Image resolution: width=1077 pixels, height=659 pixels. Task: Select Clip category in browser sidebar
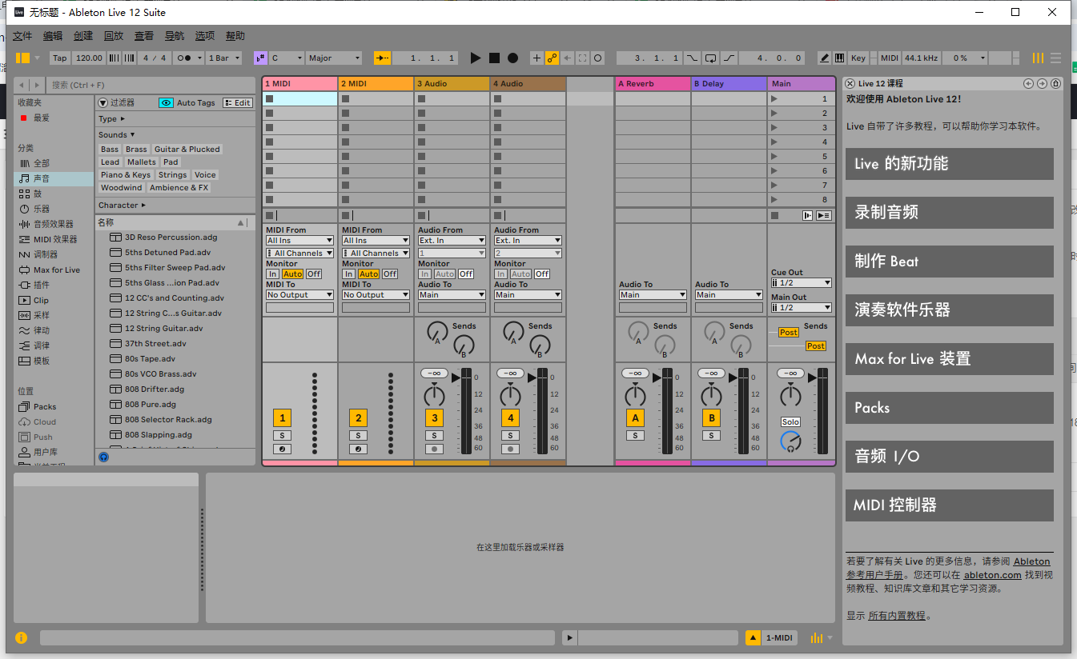[54, 300]
